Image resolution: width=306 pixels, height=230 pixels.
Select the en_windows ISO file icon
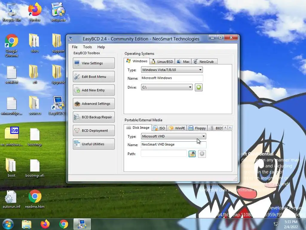pos(12,137)
